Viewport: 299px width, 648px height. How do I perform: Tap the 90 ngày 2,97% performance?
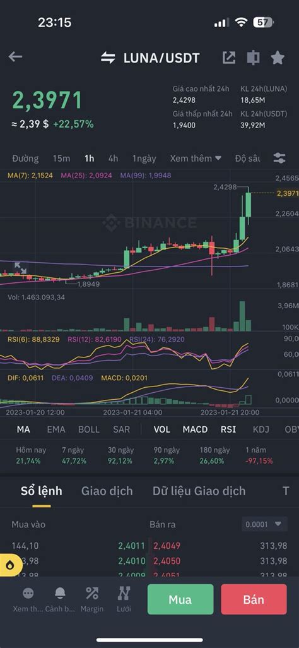pos(167,455)
